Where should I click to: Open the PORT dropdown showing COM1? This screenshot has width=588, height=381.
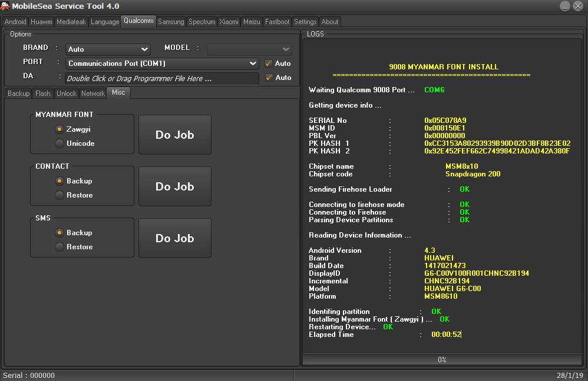coord(162,63)
